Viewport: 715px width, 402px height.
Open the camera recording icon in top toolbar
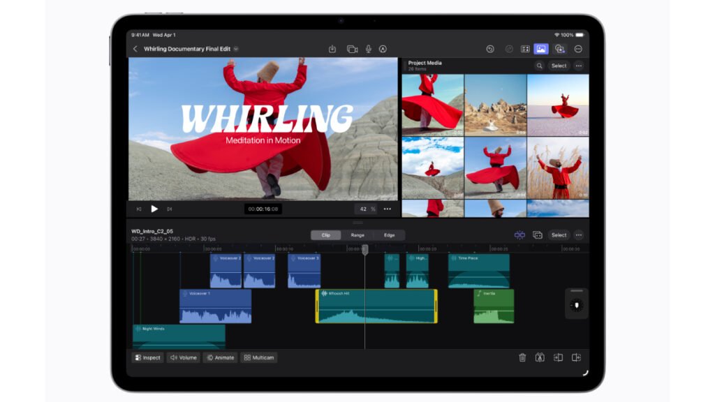(x=352, y=49)
